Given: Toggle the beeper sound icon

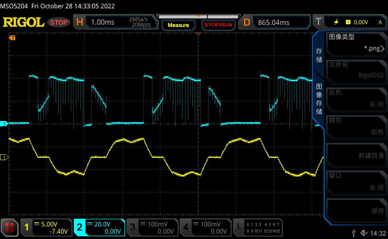Looking at the screenshot, I should pos(364,233).
